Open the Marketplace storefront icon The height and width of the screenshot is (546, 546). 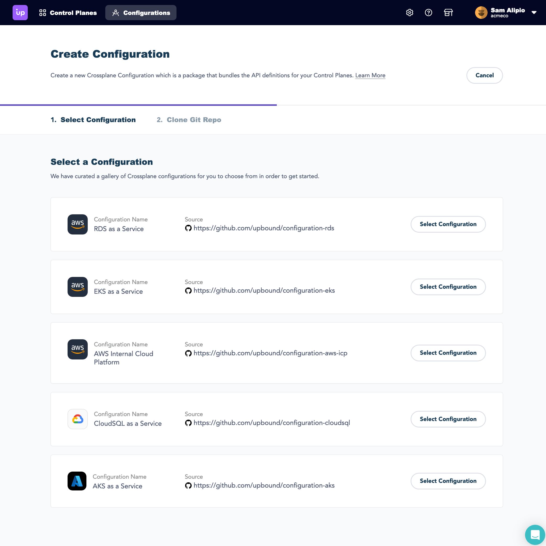(448, 12)
